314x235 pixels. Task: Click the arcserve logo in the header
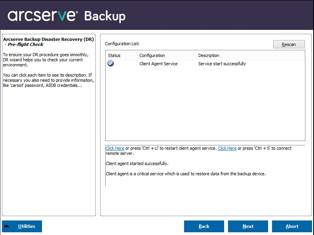(42, 15)
